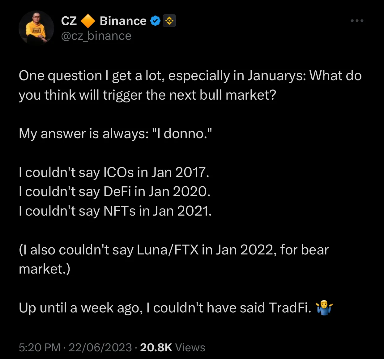This screenshot has height=359, width=384.
Task: Click the Binance affiliate logo badge
Action: 169,21
